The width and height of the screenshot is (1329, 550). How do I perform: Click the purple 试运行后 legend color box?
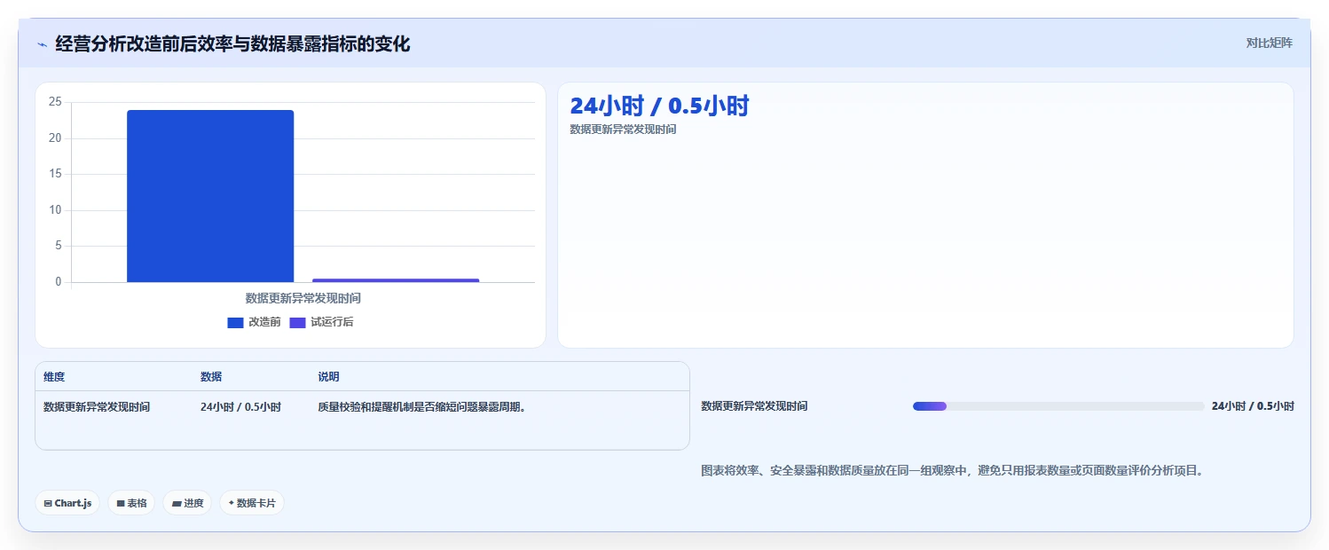[297, 323]
